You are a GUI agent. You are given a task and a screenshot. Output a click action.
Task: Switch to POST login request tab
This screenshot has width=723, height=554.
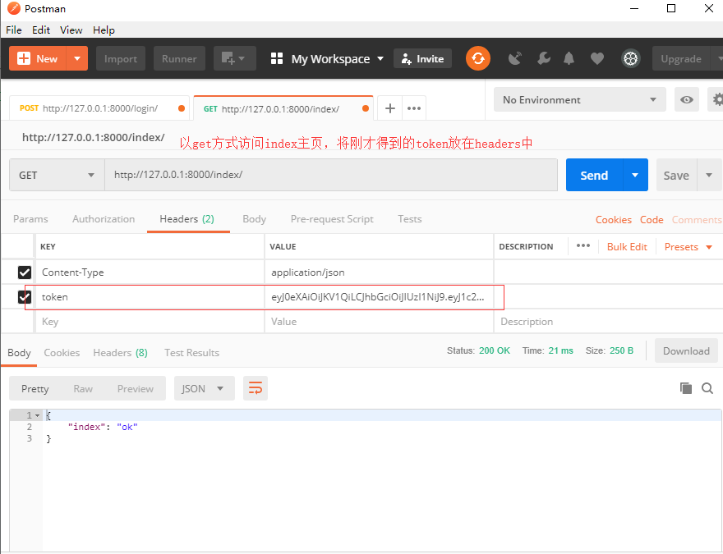click(99, 108)
